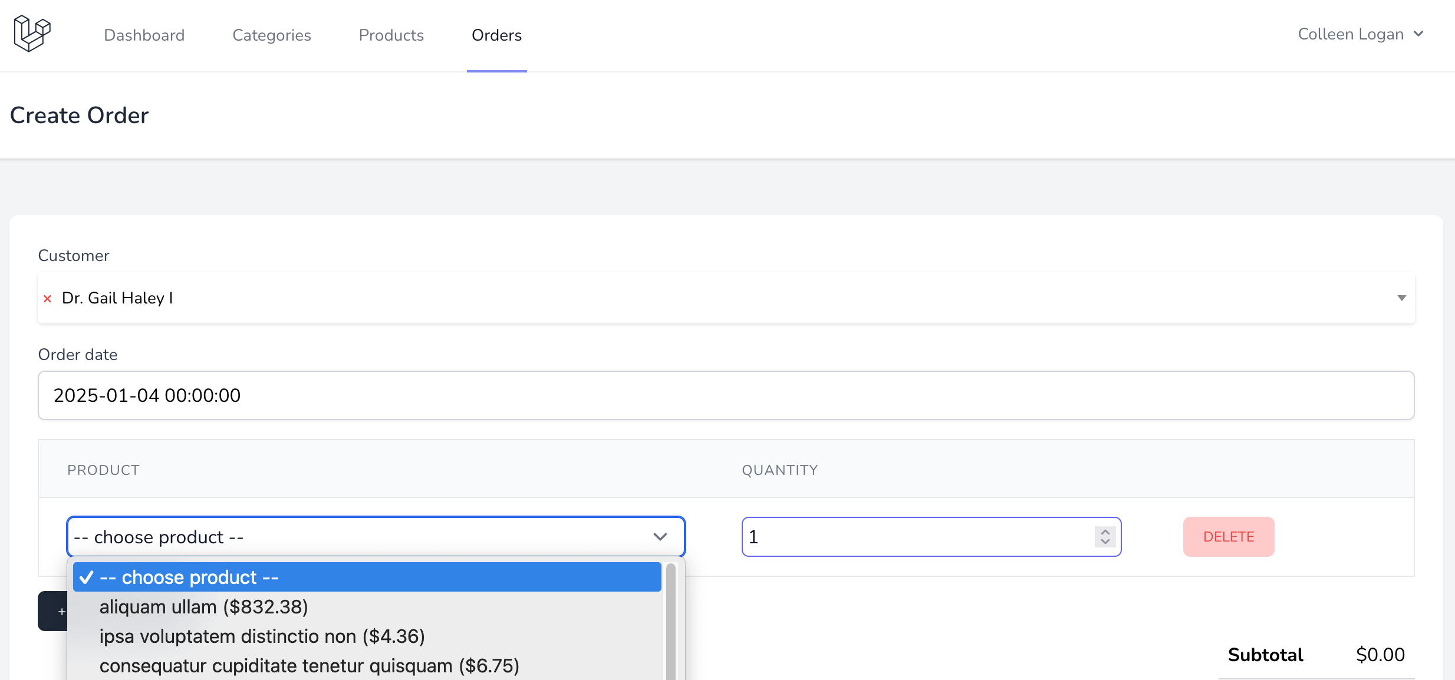Click the Laravel logo icon
The width and height of the screenshot is (1455, 680).
[32, 34]
